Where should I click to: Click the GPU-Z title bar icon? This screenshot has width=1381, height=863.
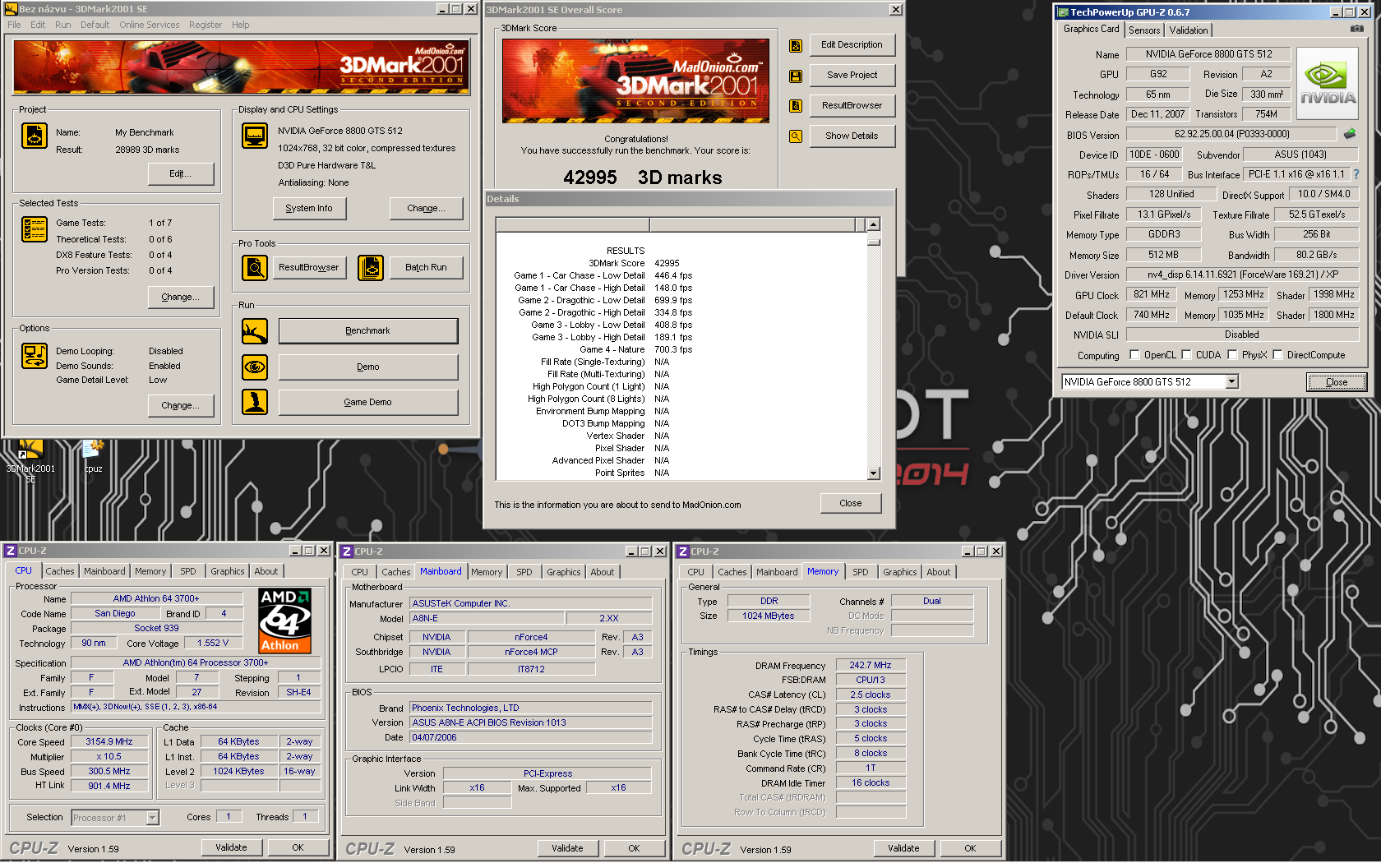1063,12
